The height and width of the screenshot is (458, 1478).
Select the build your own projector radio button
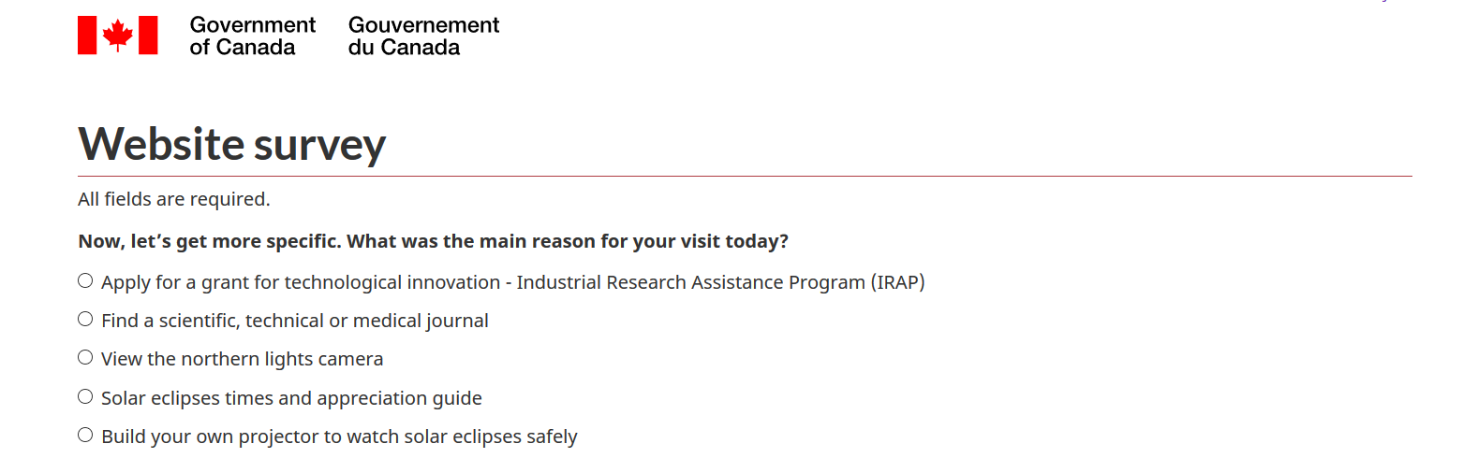click(x=85, y=435)
